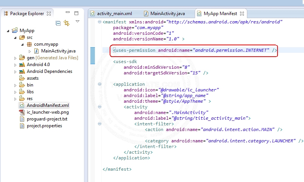The width and height of the screenshot is (304, 182).
Task: Maximize the Package Explorer panel
Action: pos(76,14)
